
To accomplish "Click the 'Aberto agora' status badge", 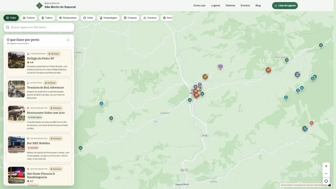I will [x=35, y=118].
